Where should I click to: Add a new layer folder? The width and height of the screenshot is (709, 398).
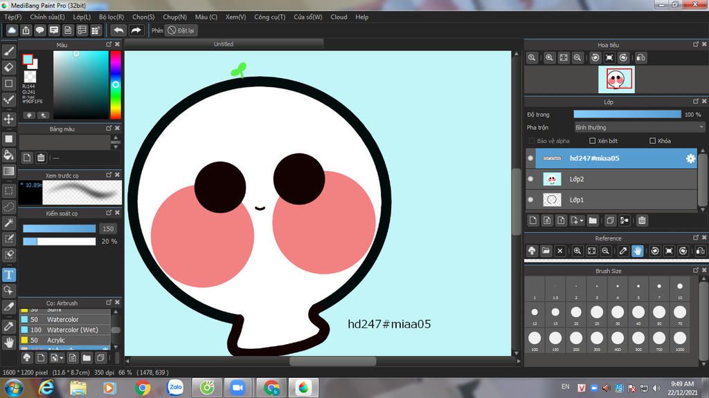[x=593, y=220]
